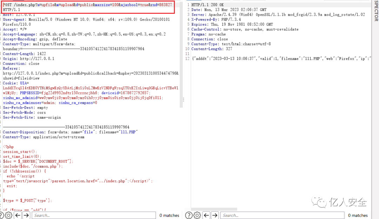Click the Content-Length: 327 header
The width and height of the screenshot is (379, 219).
pos(212,49)
